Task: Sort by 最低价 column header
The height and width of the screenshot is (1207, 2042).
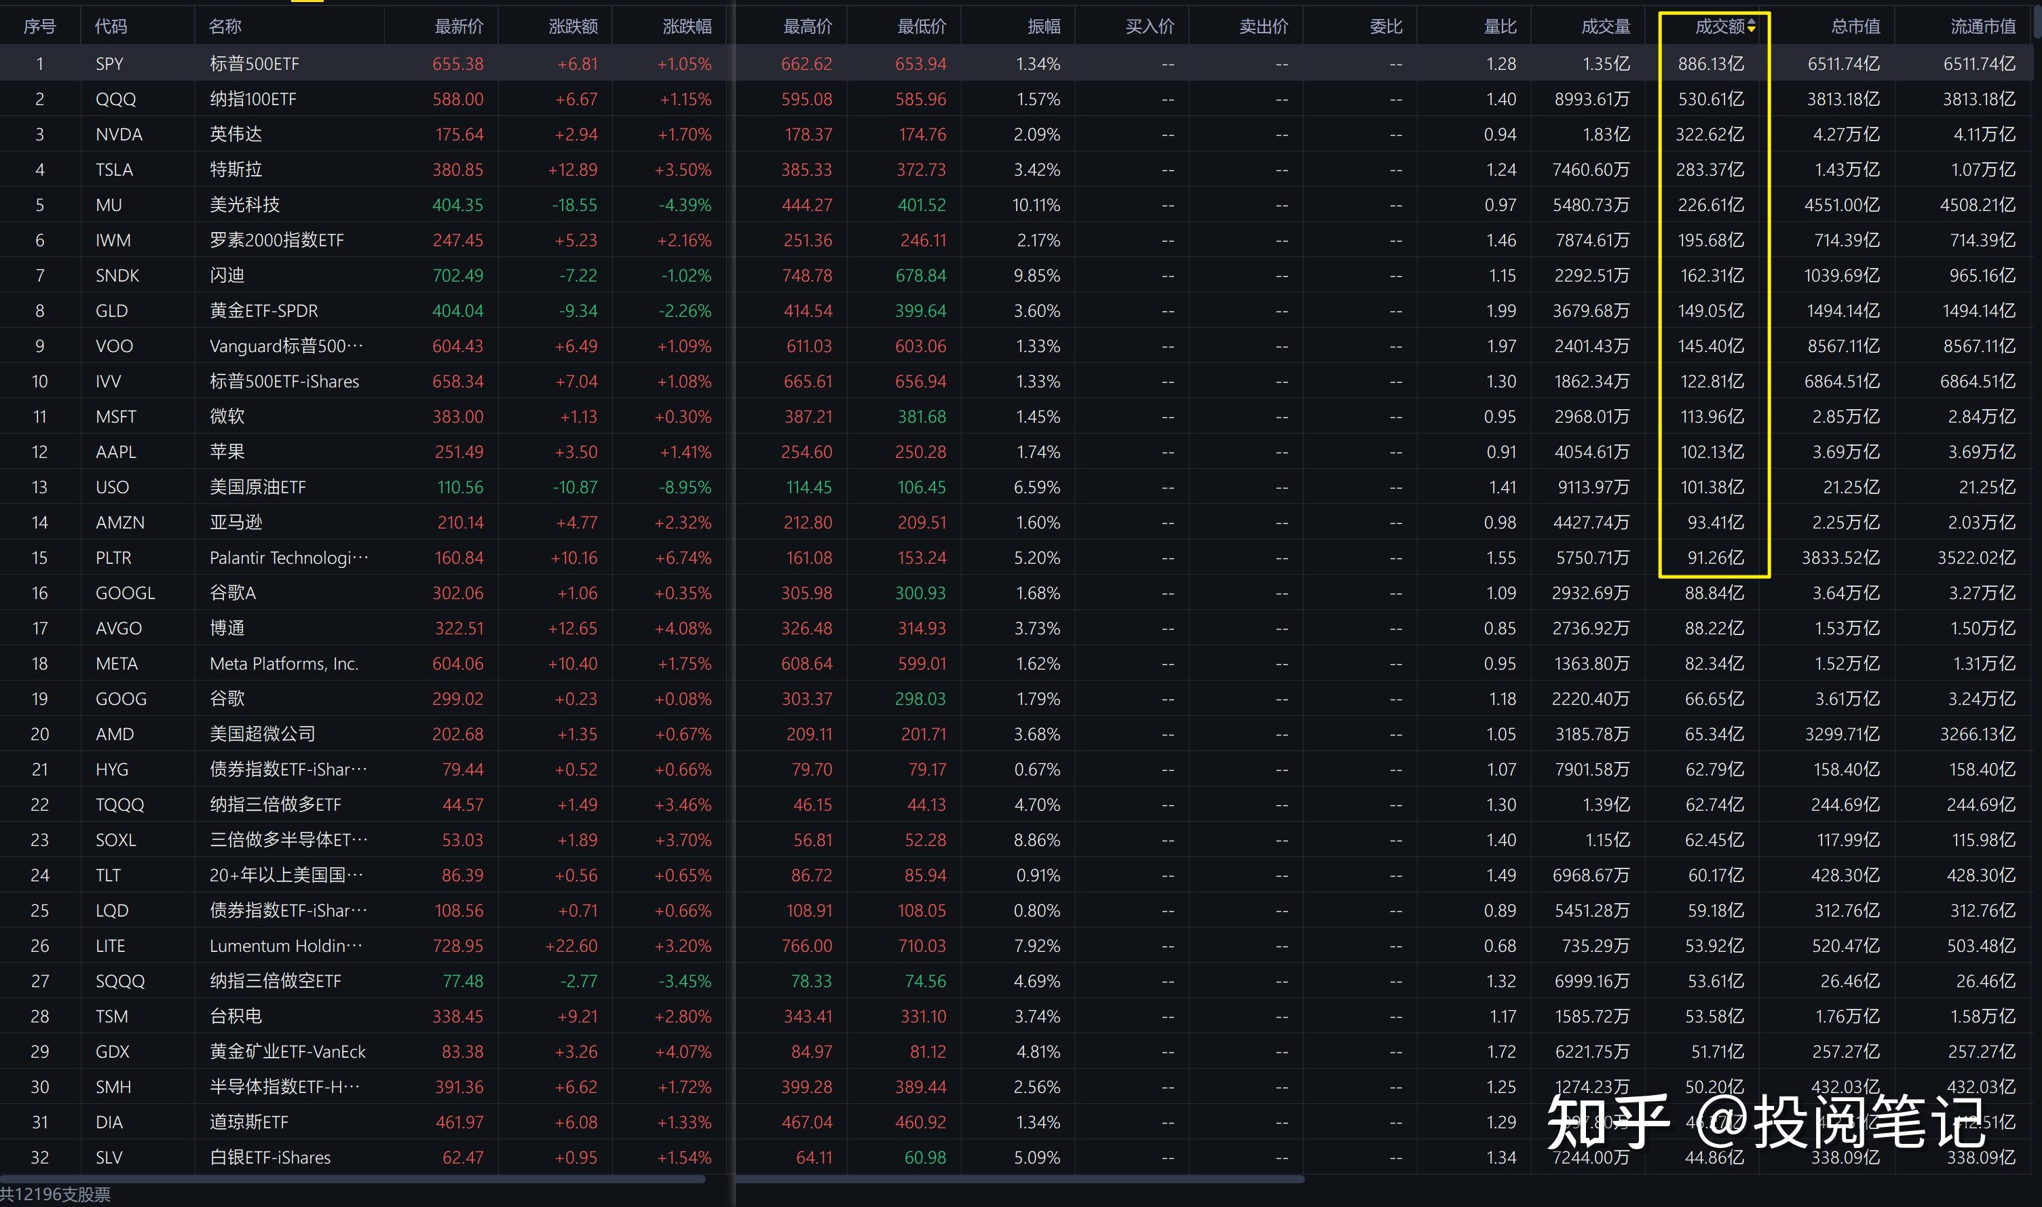Action: pos(922,27)
